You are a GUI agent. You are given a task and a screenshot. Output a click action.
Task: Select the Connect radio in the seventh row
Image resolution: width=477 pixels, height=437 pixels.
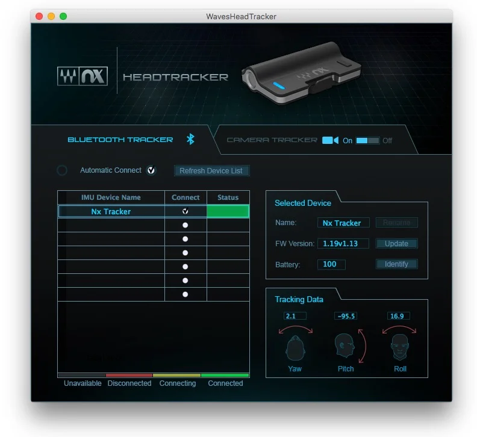185,294
